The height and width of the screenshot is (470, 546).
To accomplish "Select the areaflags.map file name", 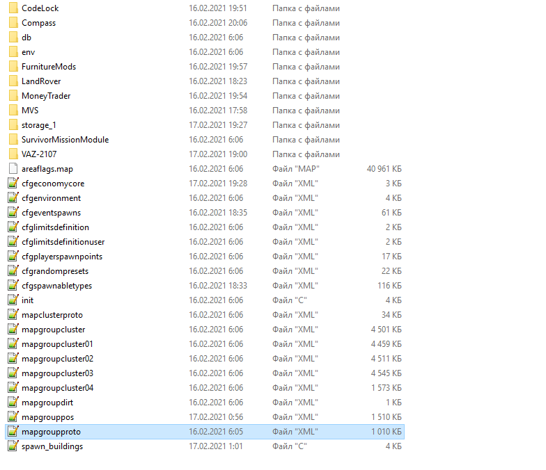I will click(x=47, y=169).
